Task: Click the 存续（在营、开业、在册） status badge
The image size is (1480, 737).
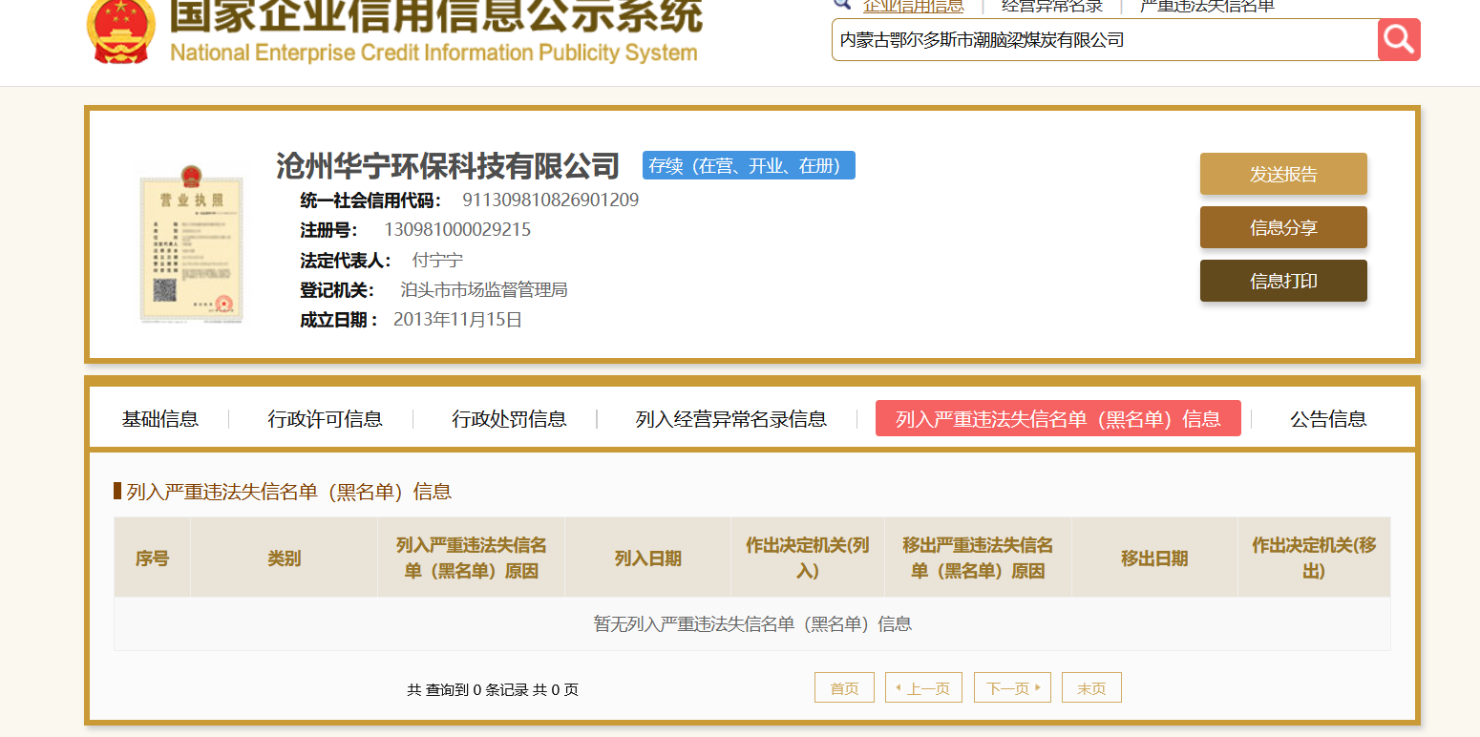Action: (x=749, y=165)
